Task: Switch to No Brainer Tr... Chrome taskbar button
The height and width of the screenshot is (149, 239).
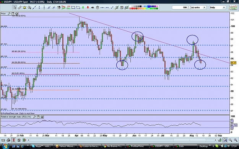Action: [113, 146]
